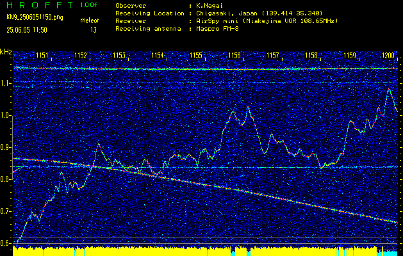Click the 1.1 frequency axis label
403x256 pixels.
pos(6,83)
